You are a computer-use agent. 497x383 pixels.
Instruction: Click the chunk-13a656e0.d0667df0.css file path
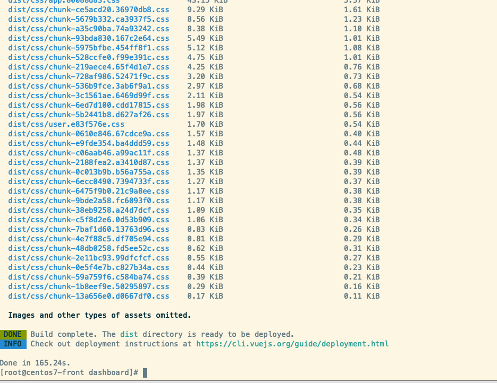pyautogui.click(x=89, y=296)
